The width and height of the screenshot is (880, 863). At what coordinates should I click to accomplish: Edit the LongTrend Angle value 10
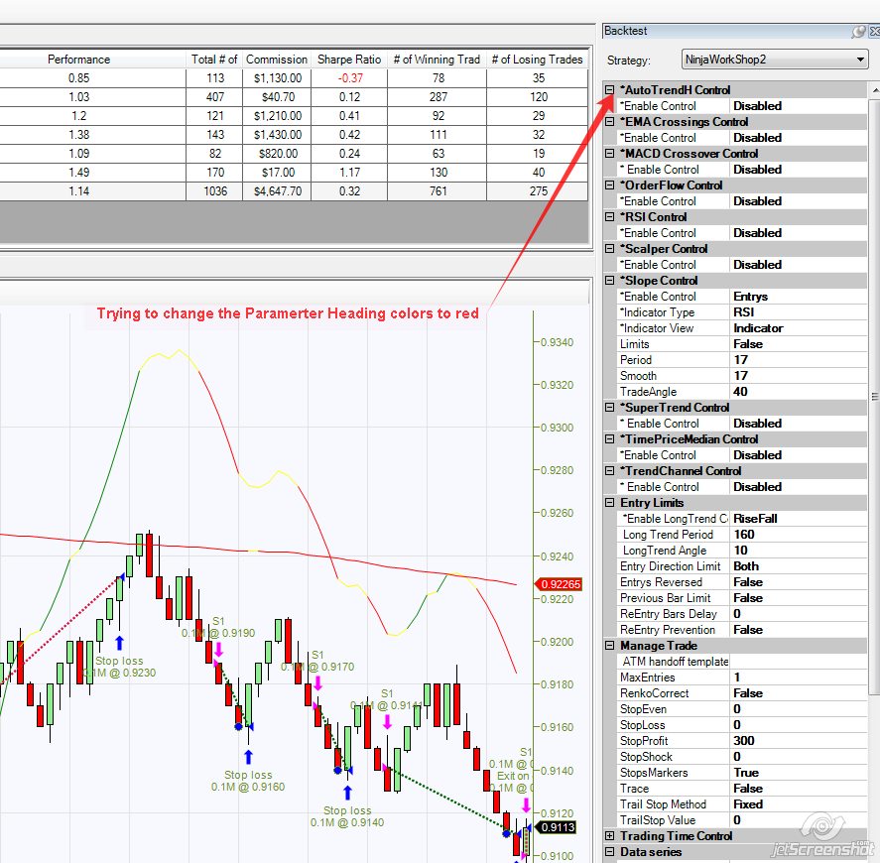click(798, 551)
